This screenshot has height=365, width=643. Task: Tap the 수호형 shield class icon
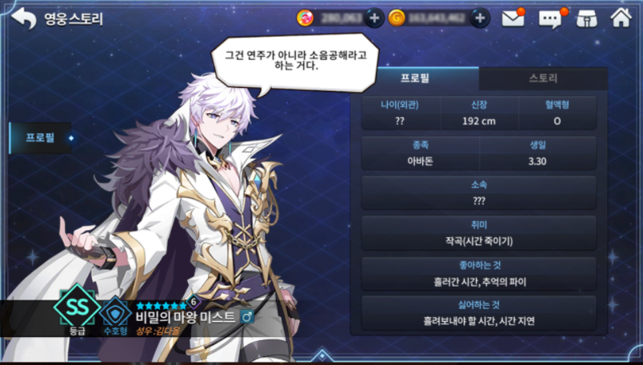115,312
